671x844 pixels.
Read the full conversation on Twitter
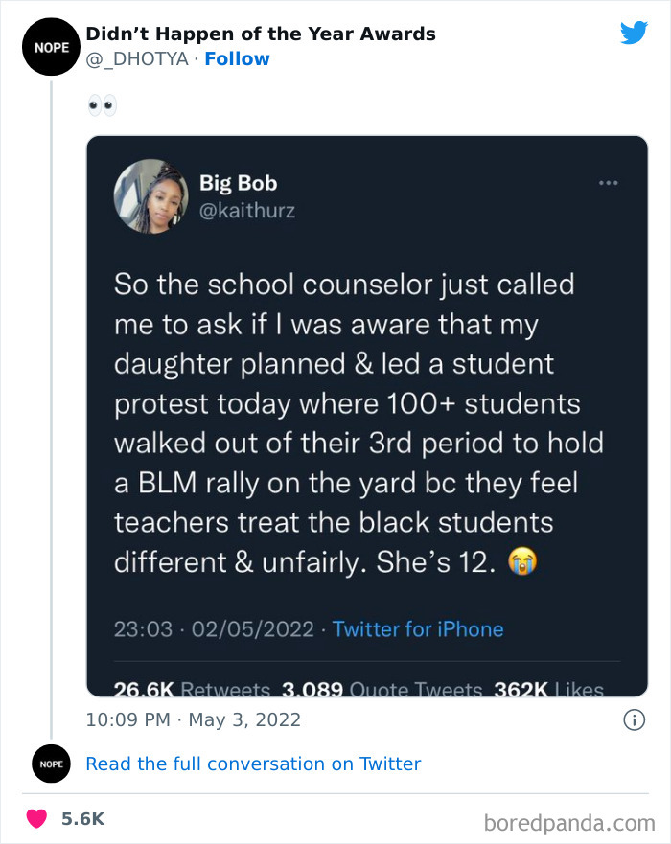[x=253, y=764]
